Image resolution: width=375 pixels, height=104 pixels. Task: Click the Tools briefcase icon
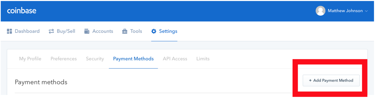(x=125, y=31)
